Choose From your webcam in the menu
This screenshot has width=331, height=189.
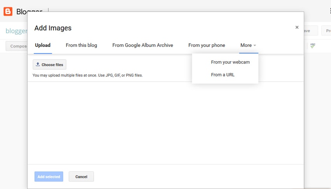(230, 62)
